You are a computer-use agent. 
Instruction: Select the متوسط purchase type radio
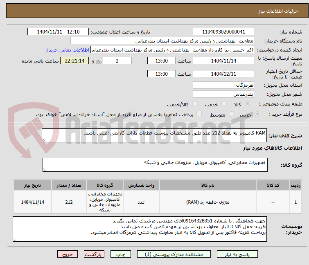point(231,114)
